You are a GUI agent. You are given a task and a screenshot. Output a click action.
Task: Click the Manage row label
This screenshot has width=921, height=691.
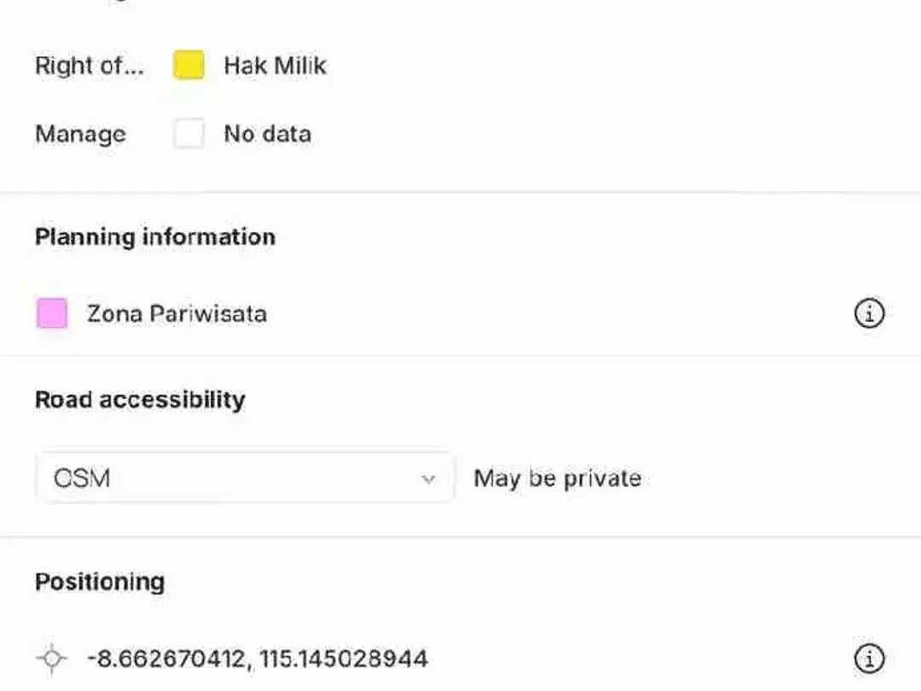pyautogui.click(x=80, y=134)
